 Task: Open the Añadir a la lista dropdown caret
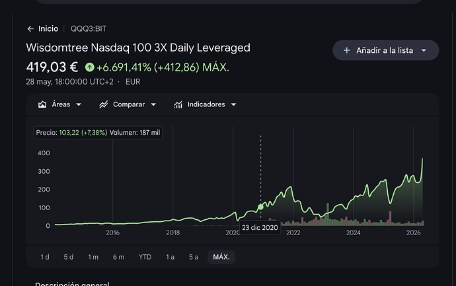pos(424,50)
